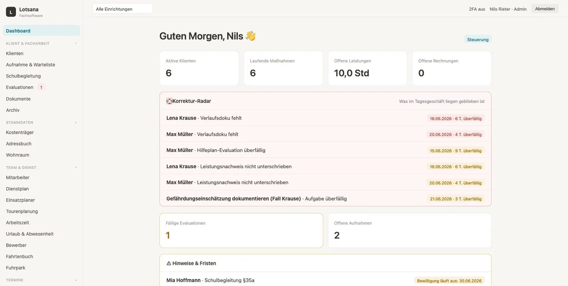Open the Fahrtenbuch entry
This screenshot has height=286, width=568.
click(42, 257)
